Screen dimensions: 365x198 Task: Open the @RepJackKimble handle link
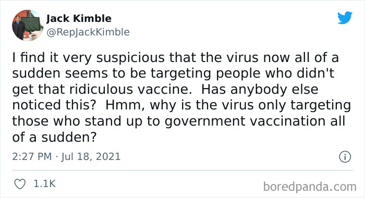[88, 32]
